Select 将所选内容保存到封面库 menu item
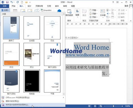The image size is (133, 108). 33,105
